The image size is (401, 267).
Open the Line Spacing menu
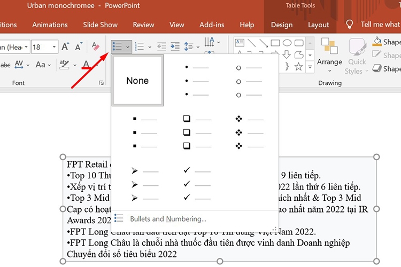coord(191,46)
